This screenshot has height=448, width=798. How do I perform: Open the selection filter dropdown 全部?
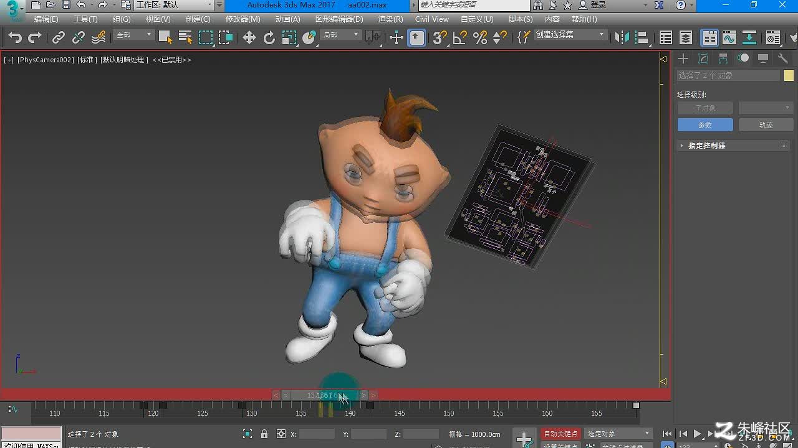pos(134,35)
